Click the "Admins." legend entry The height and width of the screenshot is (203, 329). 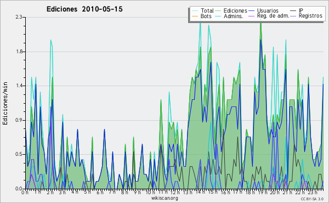click(234, 16)
